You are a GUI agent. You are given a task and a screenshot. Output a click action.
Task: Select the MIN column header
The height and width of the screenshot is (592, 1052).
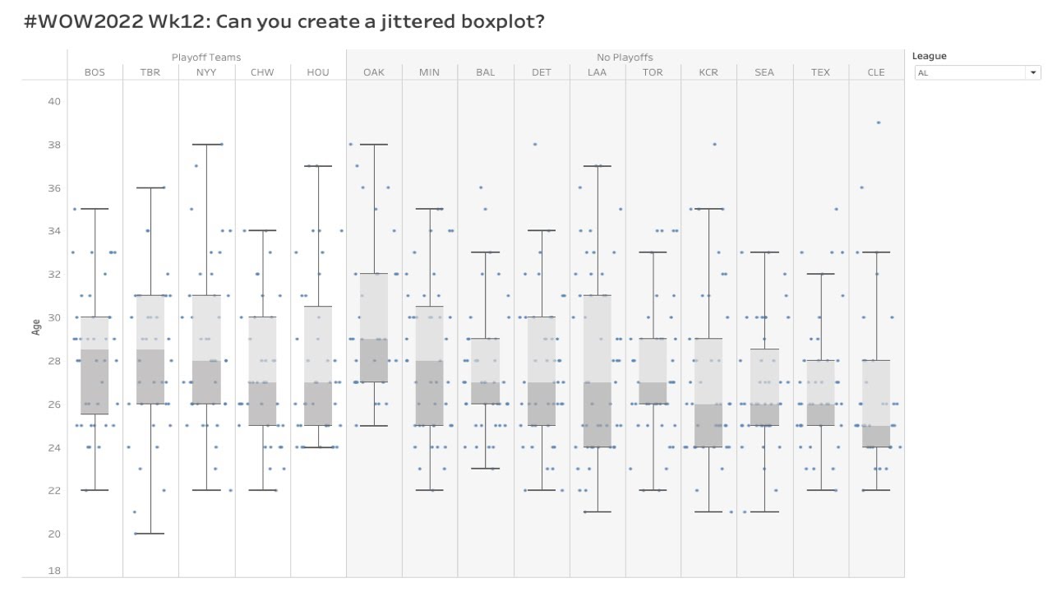click(x=429, y=72)
